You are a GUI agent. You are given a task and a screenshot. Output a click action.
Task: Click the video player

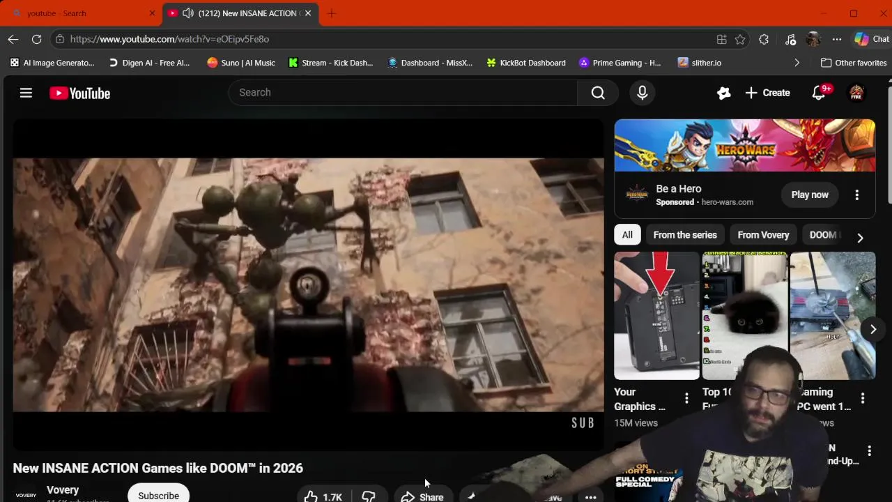pyautogui.click(x=308, y=284)
